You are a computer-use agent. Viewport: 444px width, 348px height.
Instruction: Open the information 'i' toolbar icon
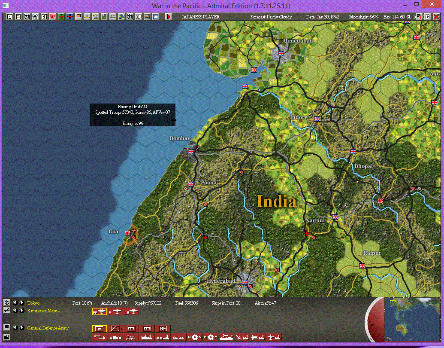[44, 17]
